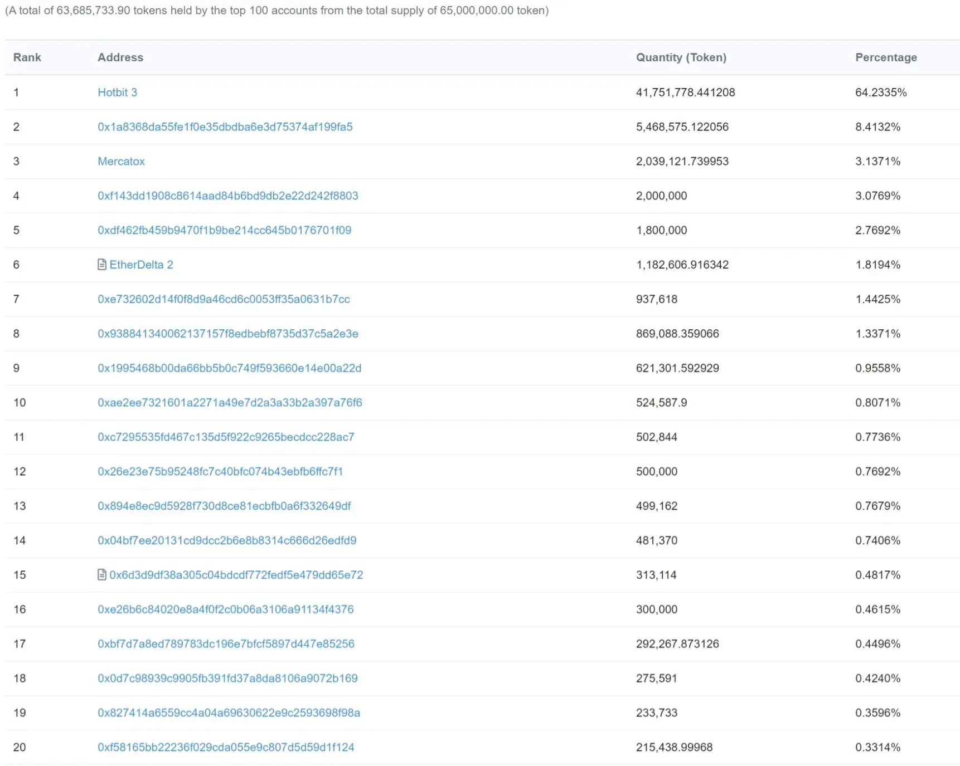Open address 0x04bf7ee20131cd9dcc2b6e8b8314c666d26edfd9
This screenshot has height=766, width=960.
[x=227, y=541]
